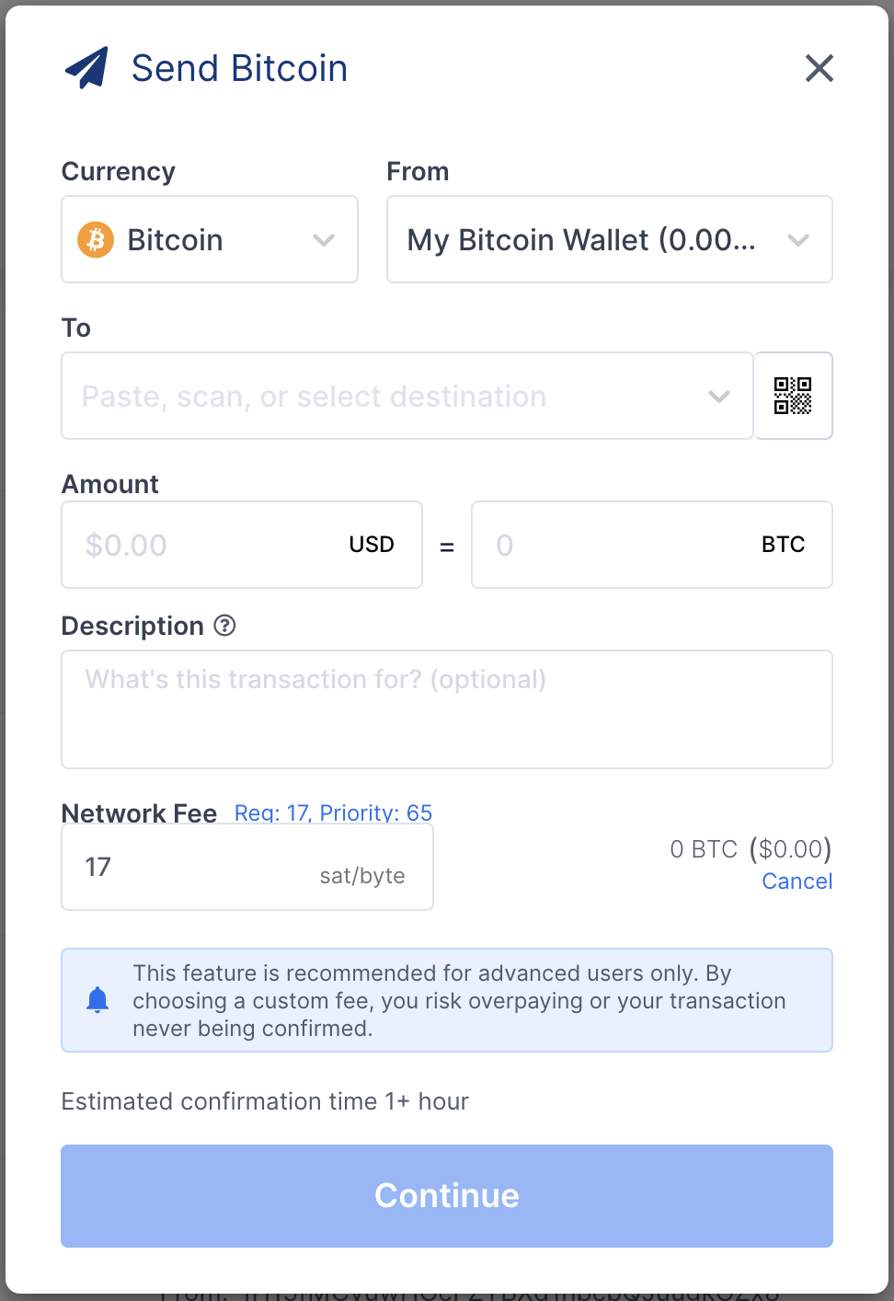Click the sat/byte network fee field
This screenshot has height=1301, width=894.
point(247,867)
